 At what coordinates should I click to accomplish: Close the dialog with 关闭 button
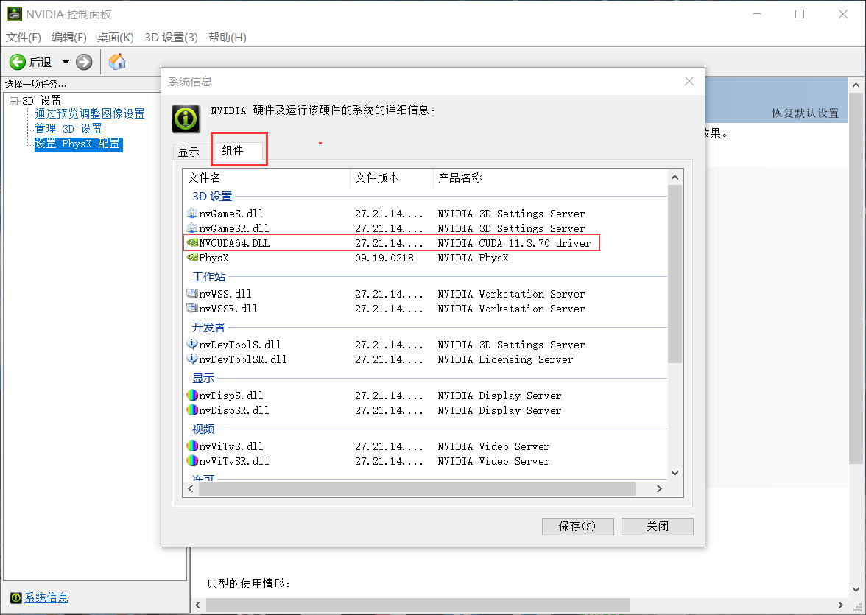pyautogui.click(x=657, y=526)
